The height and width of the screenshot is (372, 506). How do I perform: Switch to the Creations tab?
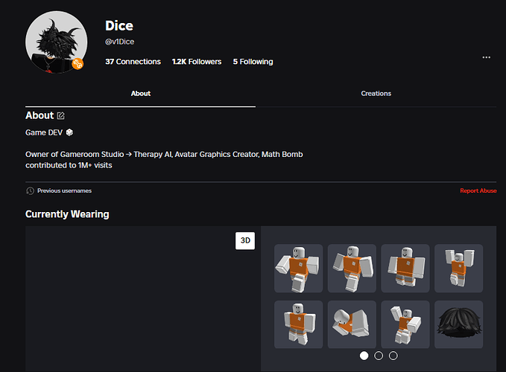pyautogui.click(x=376, y=94)
